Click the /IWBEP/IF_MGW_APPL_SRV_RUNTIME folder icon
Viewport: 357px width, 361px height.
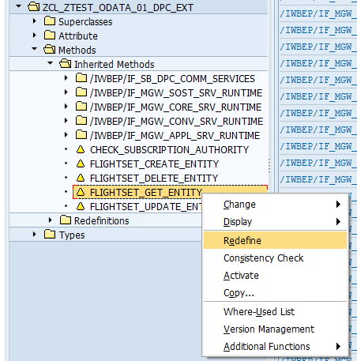[x=81, y=134]
